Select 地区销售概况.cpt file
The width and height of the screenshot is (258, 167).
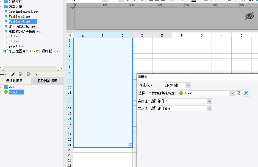22,26
